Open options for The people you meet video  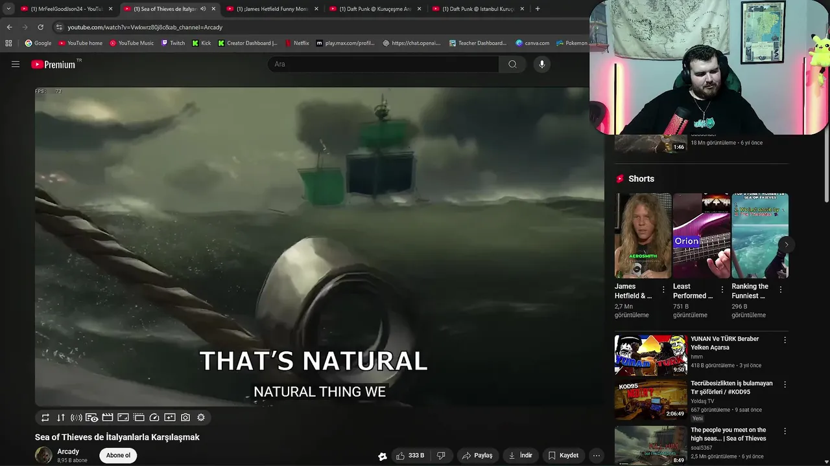click(785, 431)
